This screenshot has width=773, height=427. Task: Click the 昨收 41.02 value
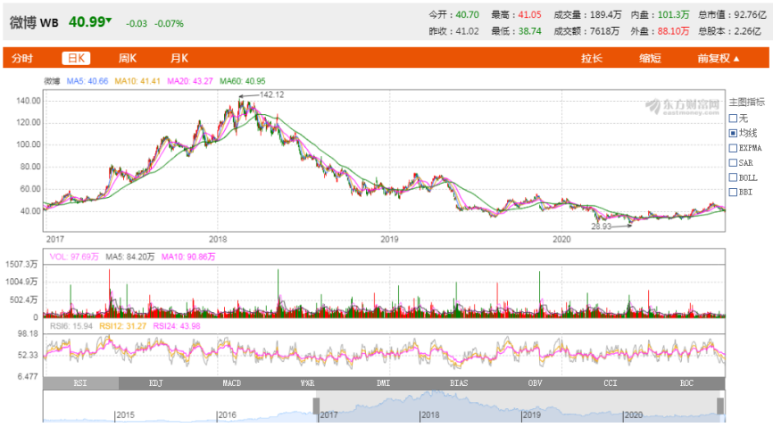(x=468, y=31)
